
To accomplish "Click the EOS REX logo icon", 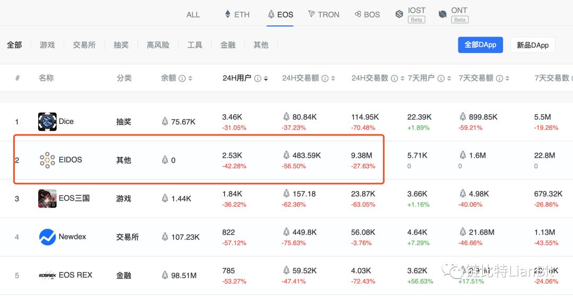I will pos(47,275).
